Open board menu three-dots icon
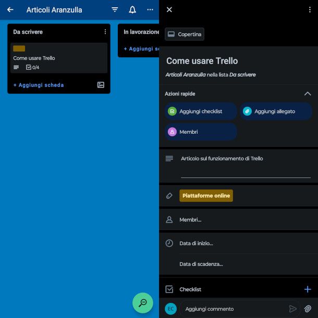 pos(150,9)
